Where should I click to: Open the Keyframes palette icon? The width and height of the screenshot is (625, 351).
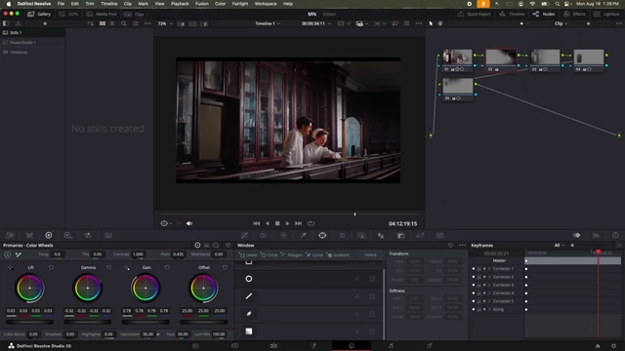pyautogui.click(x=576, y=236)
